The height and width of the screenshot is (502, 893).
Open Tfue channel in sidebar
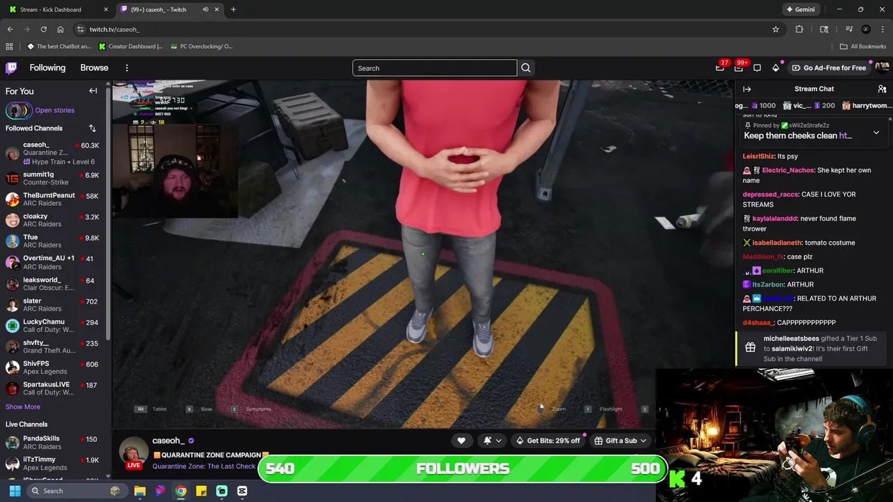coord(53,241)
